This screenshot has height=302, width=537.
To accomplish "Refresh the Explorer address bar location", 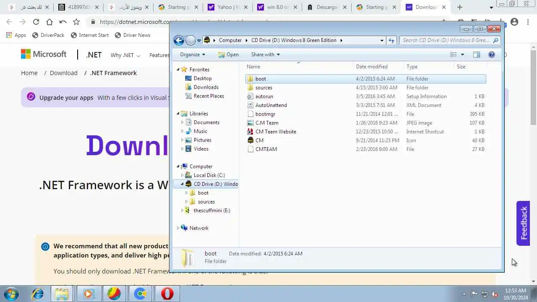I will pos(391,40).
